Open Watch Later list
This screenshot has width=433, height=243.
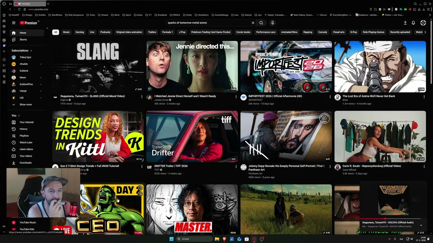click(27, 142)
